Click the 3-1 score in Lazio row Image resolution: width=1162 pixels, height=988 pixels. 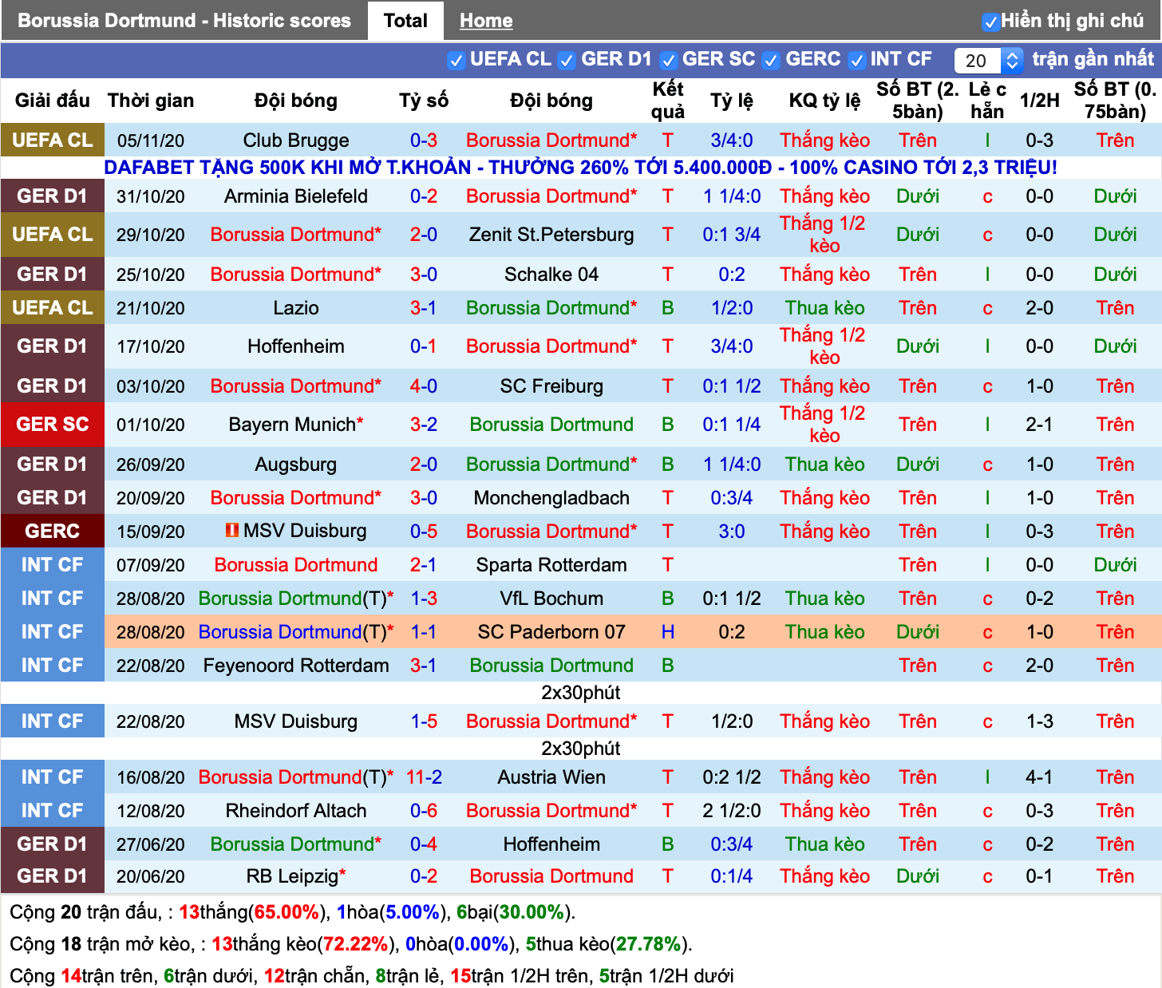pyautogui.click(x=424, y=308)
